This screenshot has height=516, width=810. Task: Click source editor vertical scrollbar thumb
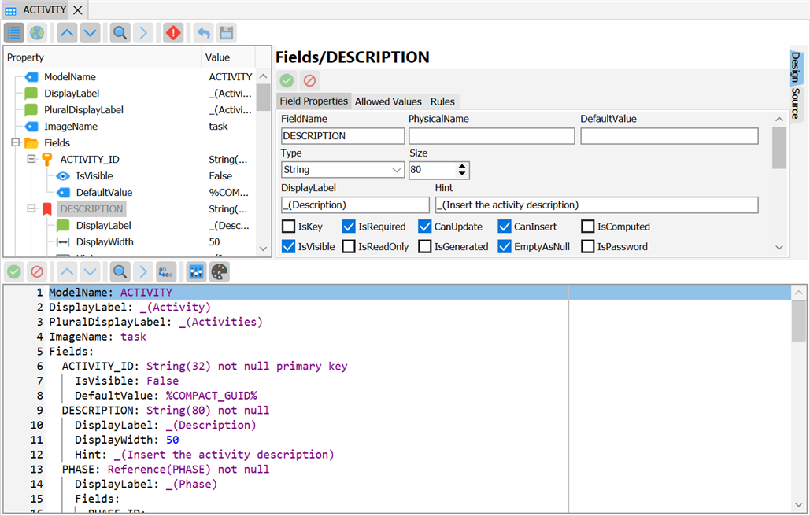coord(798,321)
